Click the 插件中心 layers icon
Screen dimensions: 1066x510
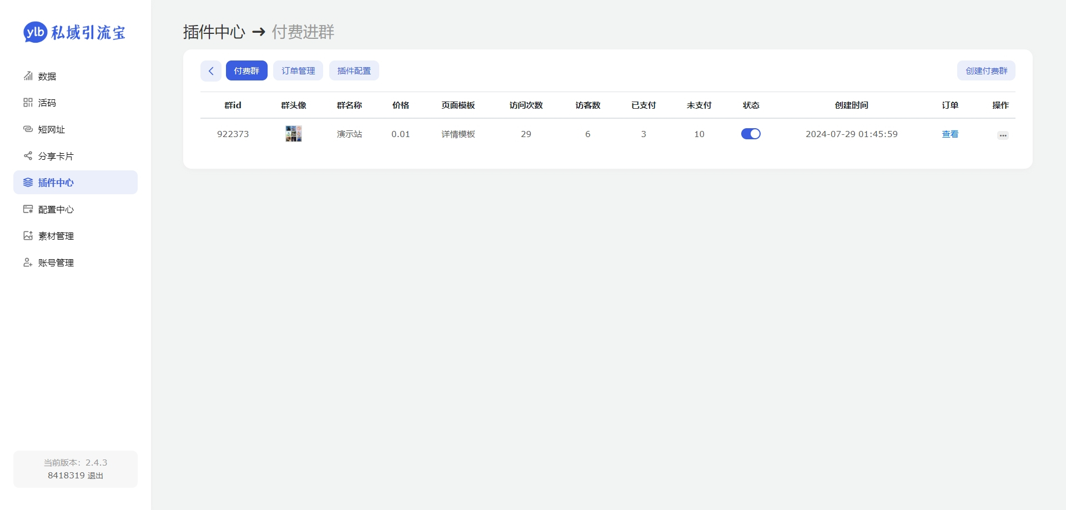coord(28,183)
